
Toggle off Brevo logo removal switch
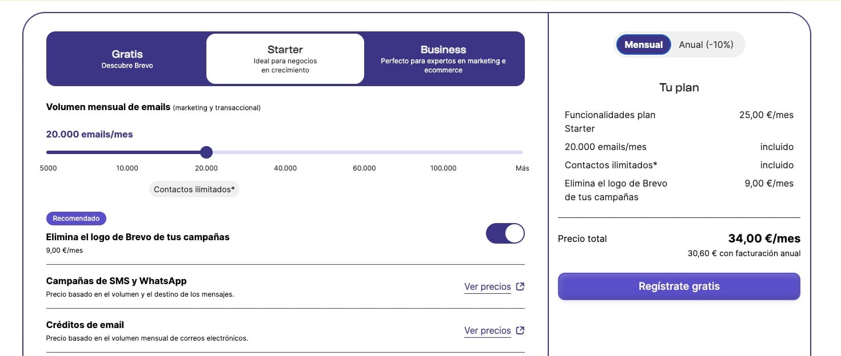coord(505,233)
